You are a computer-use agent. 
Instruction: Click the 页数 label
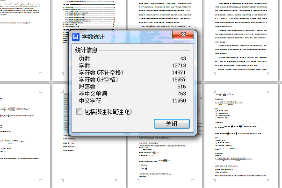(x=84, y=58)
